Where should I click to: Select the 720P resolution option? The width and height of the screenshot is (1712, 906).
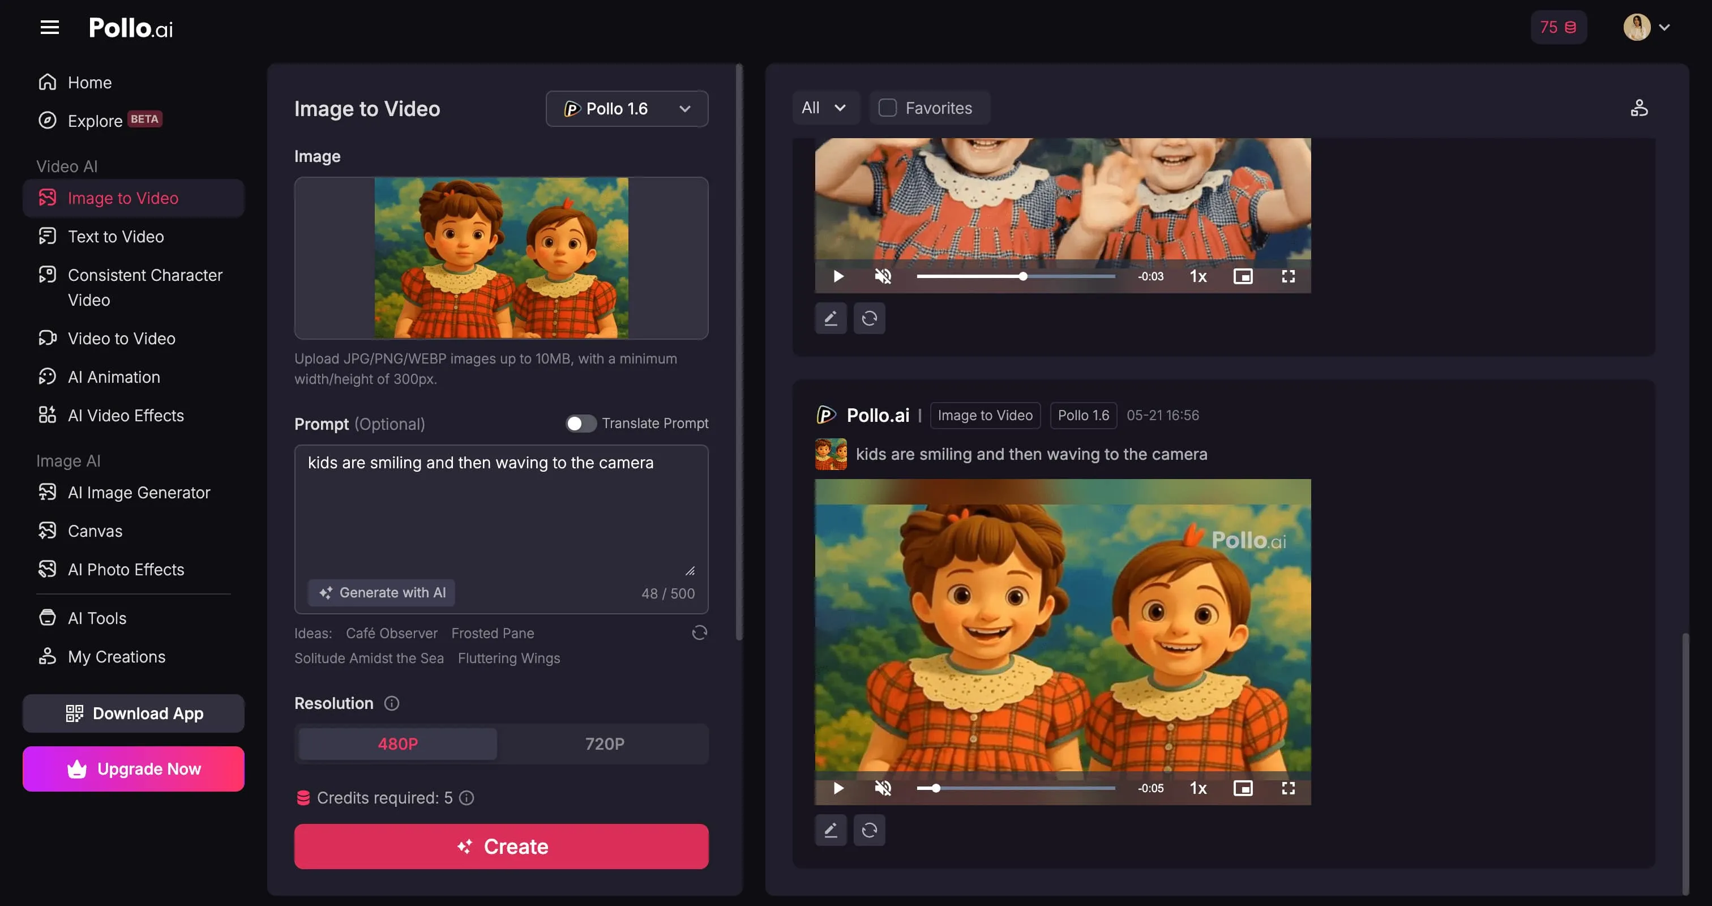[604, 743]
